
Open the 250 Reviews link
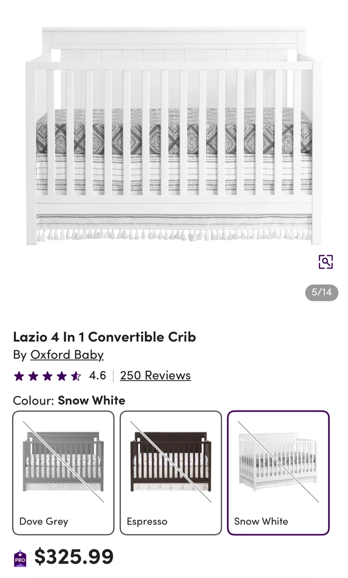pyautogui.click(x=155, y=375)
